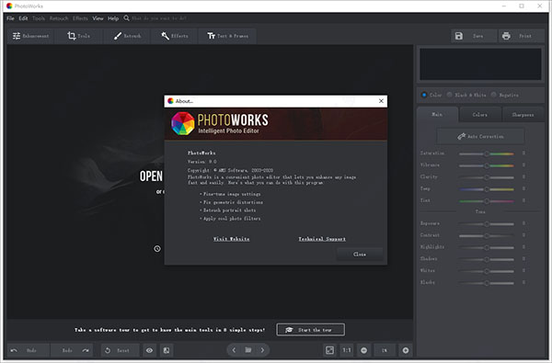This screenshot has height=363, width=552.
Task: Click the zoom out minus icon
Action: pyautogui.click(x=364, y=350)
